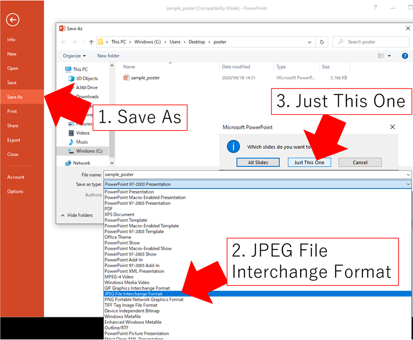This screenshot has height=340, width=413.
Task: Click the This PC computer icon
Action: (68, 69)
